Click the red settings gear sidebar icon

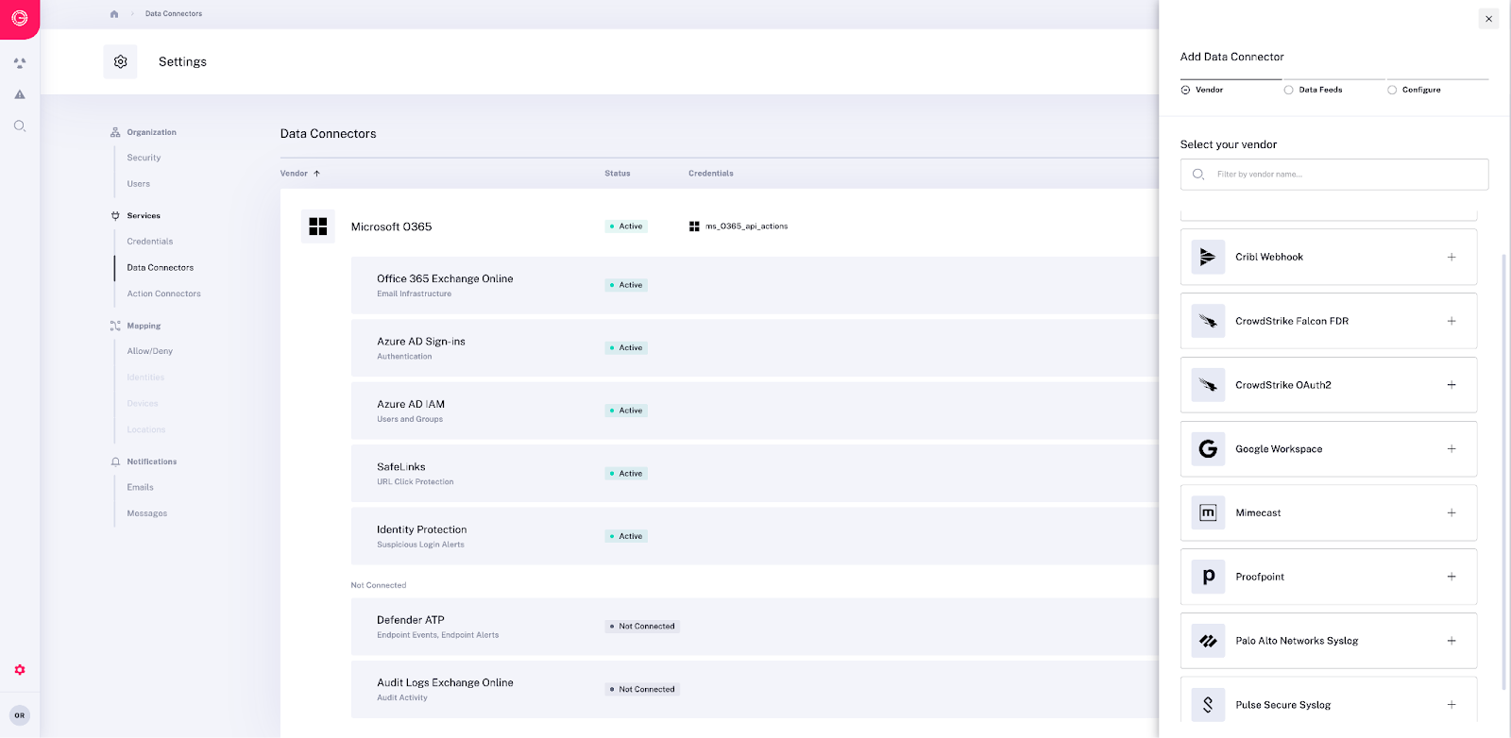[x=20, y=670]
